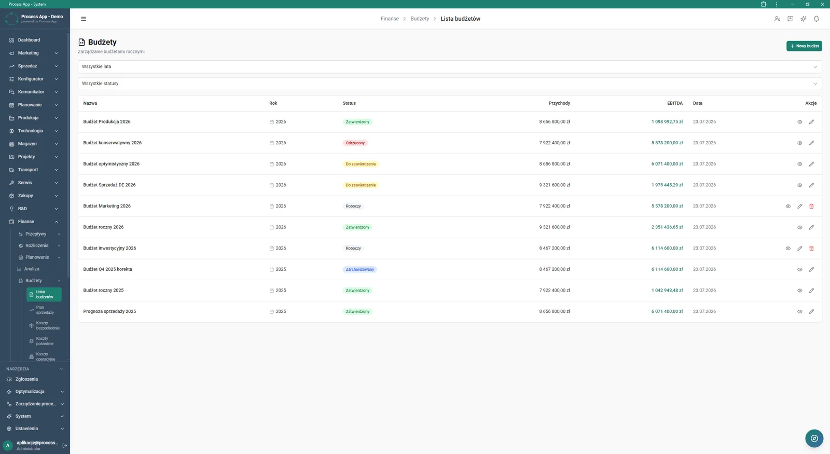This screenshot has width=830, height=454.
Task: View Budżet inwestycyjny 2026 eye icon
Action: [788, 249]
